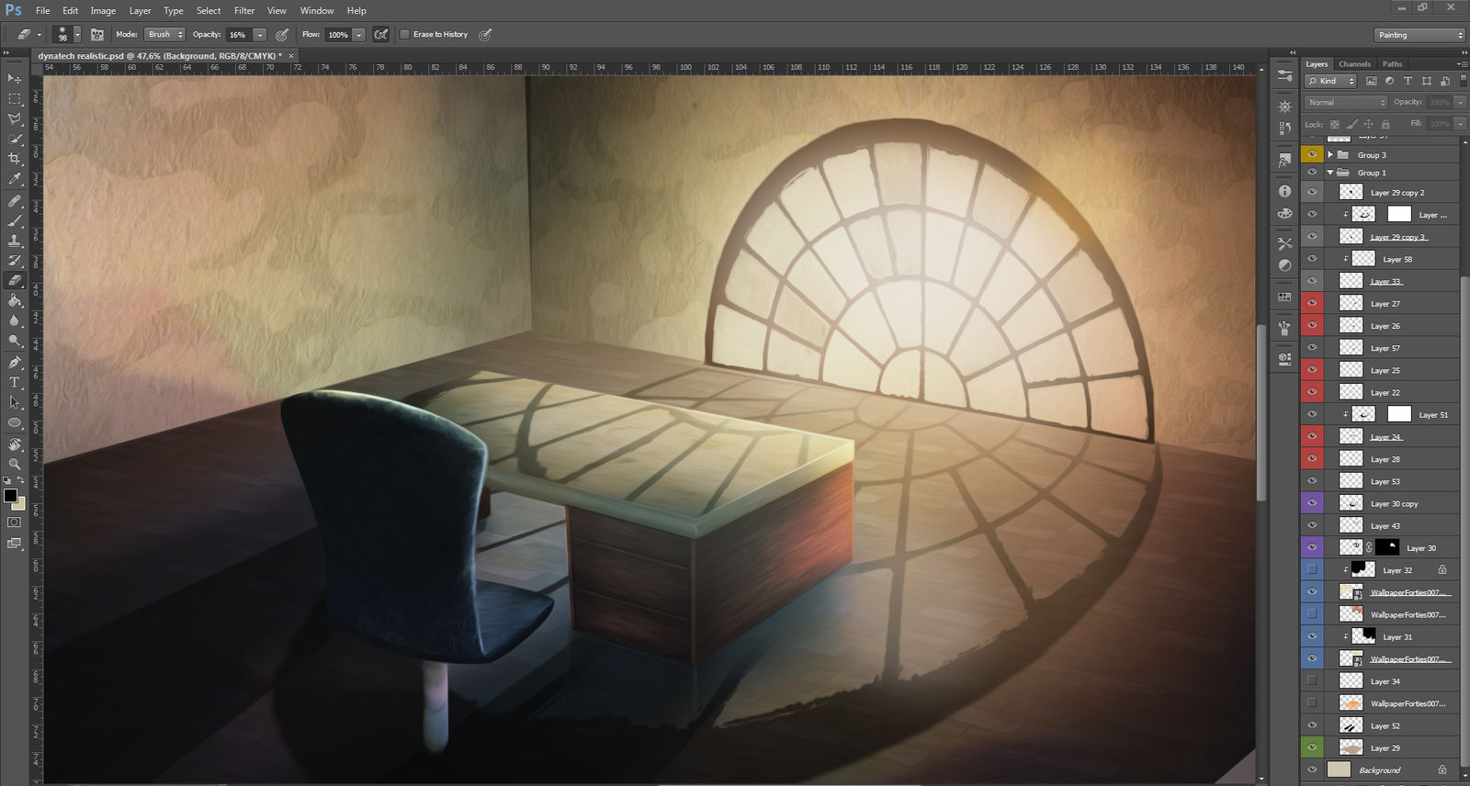Open the layer filter Kind dropdown

pos(1330,81)
